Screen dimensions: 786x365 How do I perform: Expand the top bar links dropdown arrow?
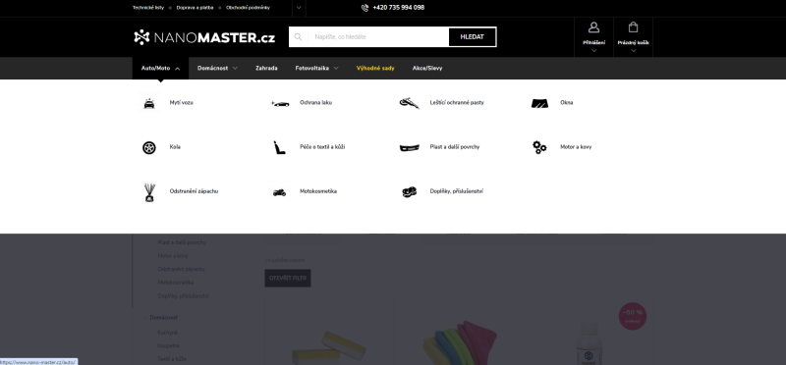coord(299,8)
